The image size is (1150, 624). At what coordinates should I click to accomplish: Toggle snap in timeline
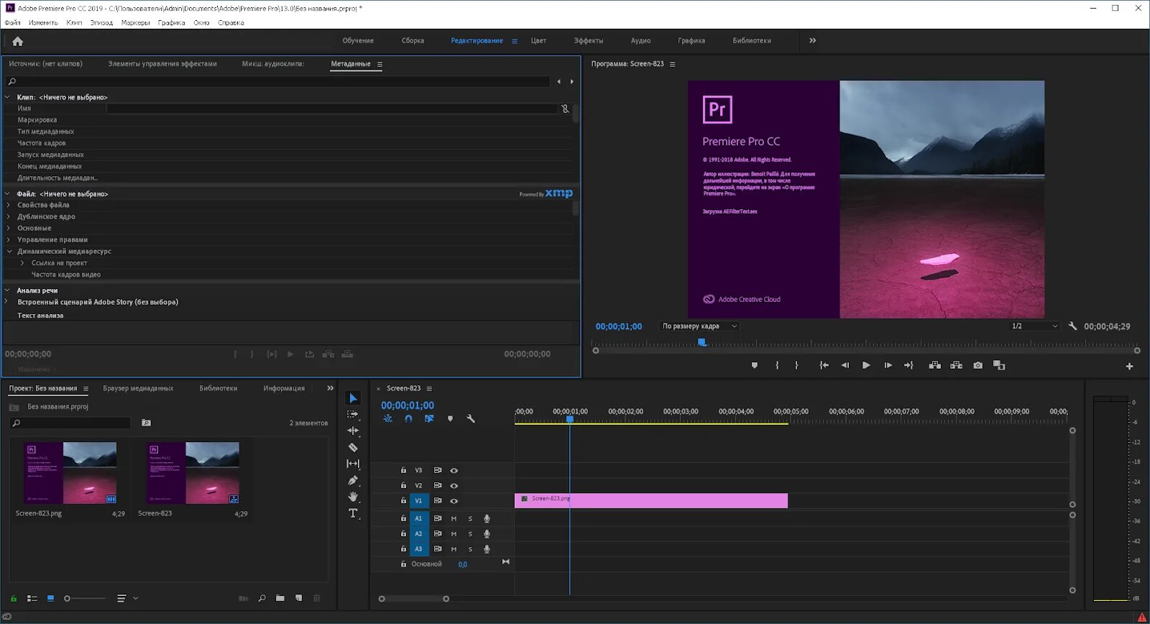click(408, 418)
